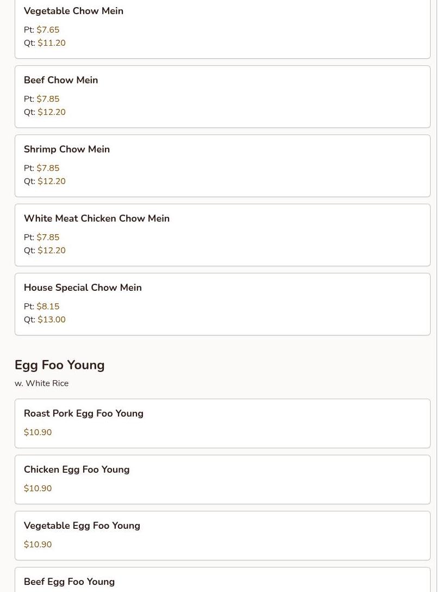The image size is (448, 592).
Task: Open Chicken Egg Foo Young card
Action: click(x=222, y=479)
